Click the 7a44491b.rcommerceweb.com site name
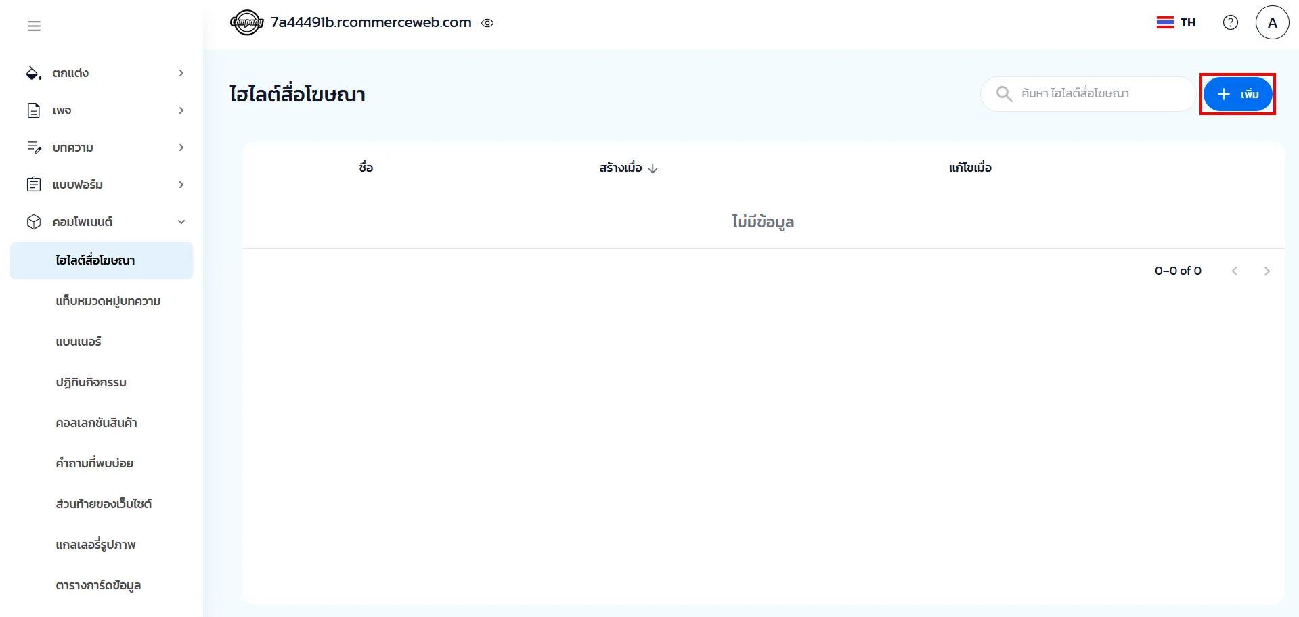Image resolution: width=1299 pixels, height=617 pixels. click(371, 22)
